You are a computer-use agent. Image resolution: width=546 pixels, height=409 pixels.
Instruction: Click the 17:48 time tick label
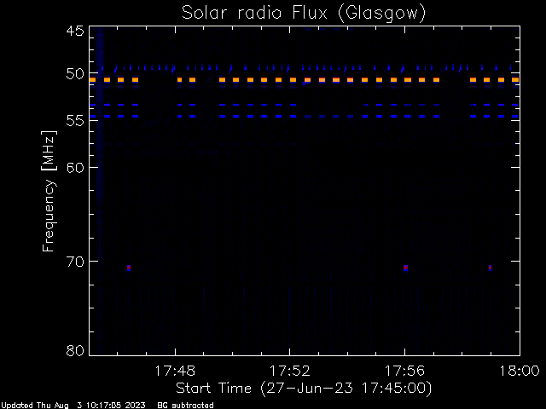pos(175,372)
